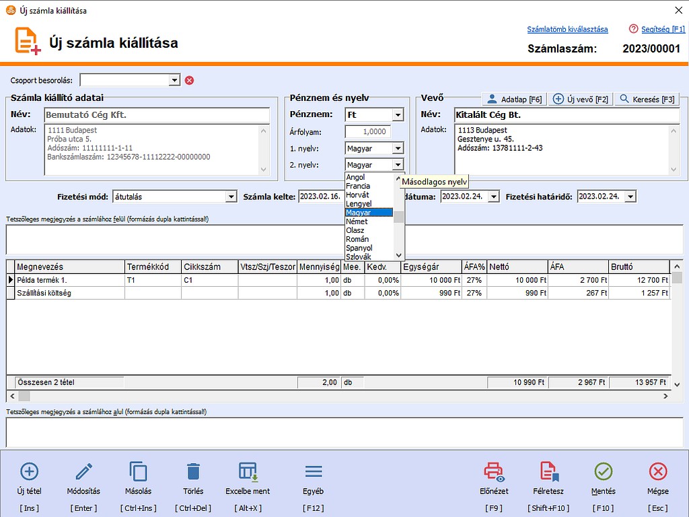
Task: Click the Másolás copy icon
Action: [138, 471]
